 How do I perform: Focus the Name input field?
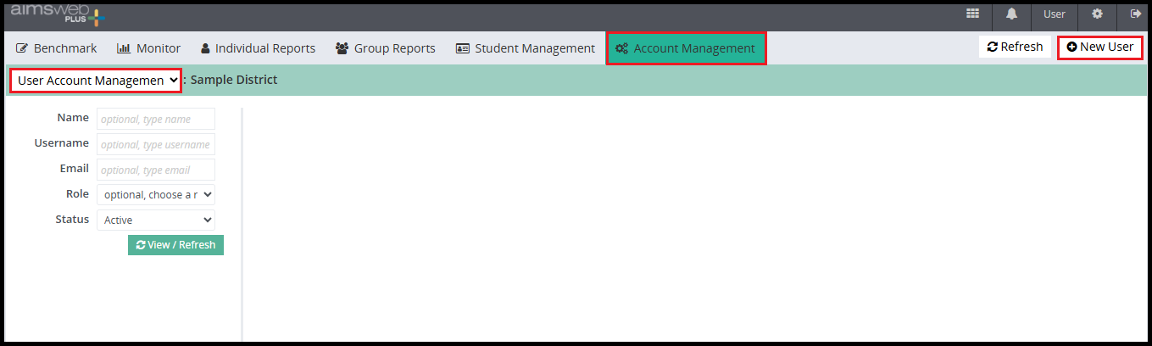click(x=156, y=120)
